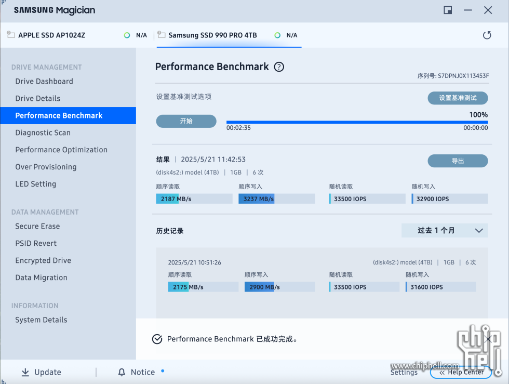Click the 3237 MB/s sequential write result bar
Image resolution: width=509 pixels, height=384 pixels.
click(276, 199)
